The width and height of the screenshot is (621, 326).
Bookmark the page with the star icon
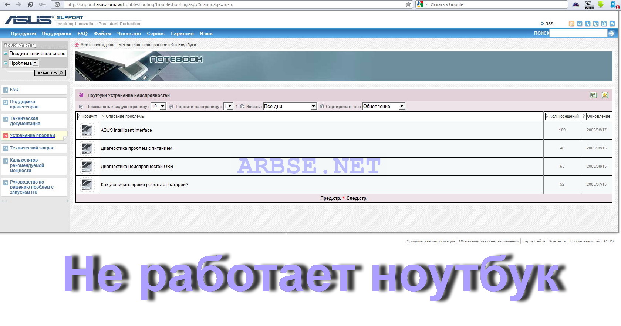tap(408, 4)
